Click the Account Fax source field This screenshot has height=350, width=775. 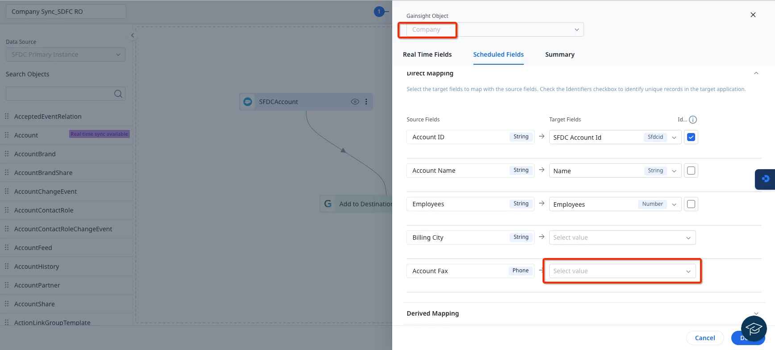click(470, 271)
